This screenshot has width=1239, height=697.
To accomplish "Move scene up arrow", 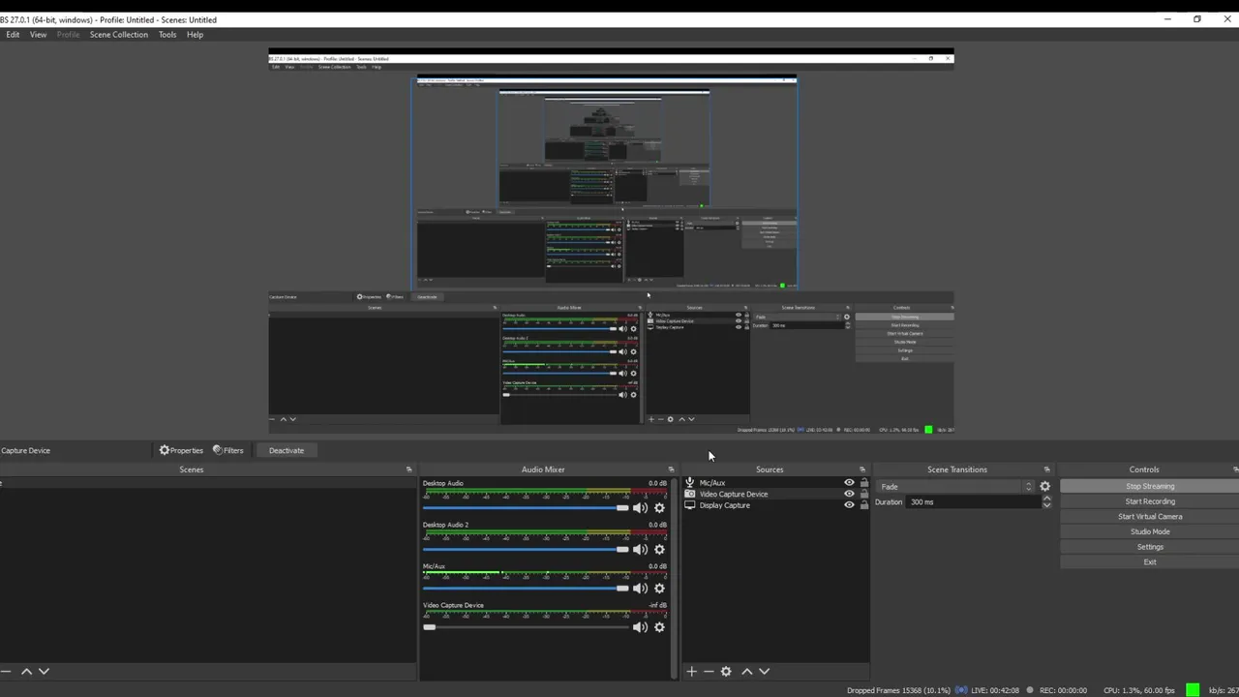I will click(x=26, y=671).
